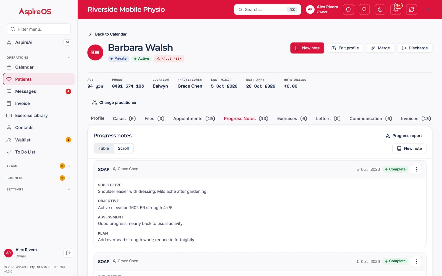Viewport: 442px width, 276px height.
Task: Click the lightbulb tips icon
Action: (x=364, y=10)
